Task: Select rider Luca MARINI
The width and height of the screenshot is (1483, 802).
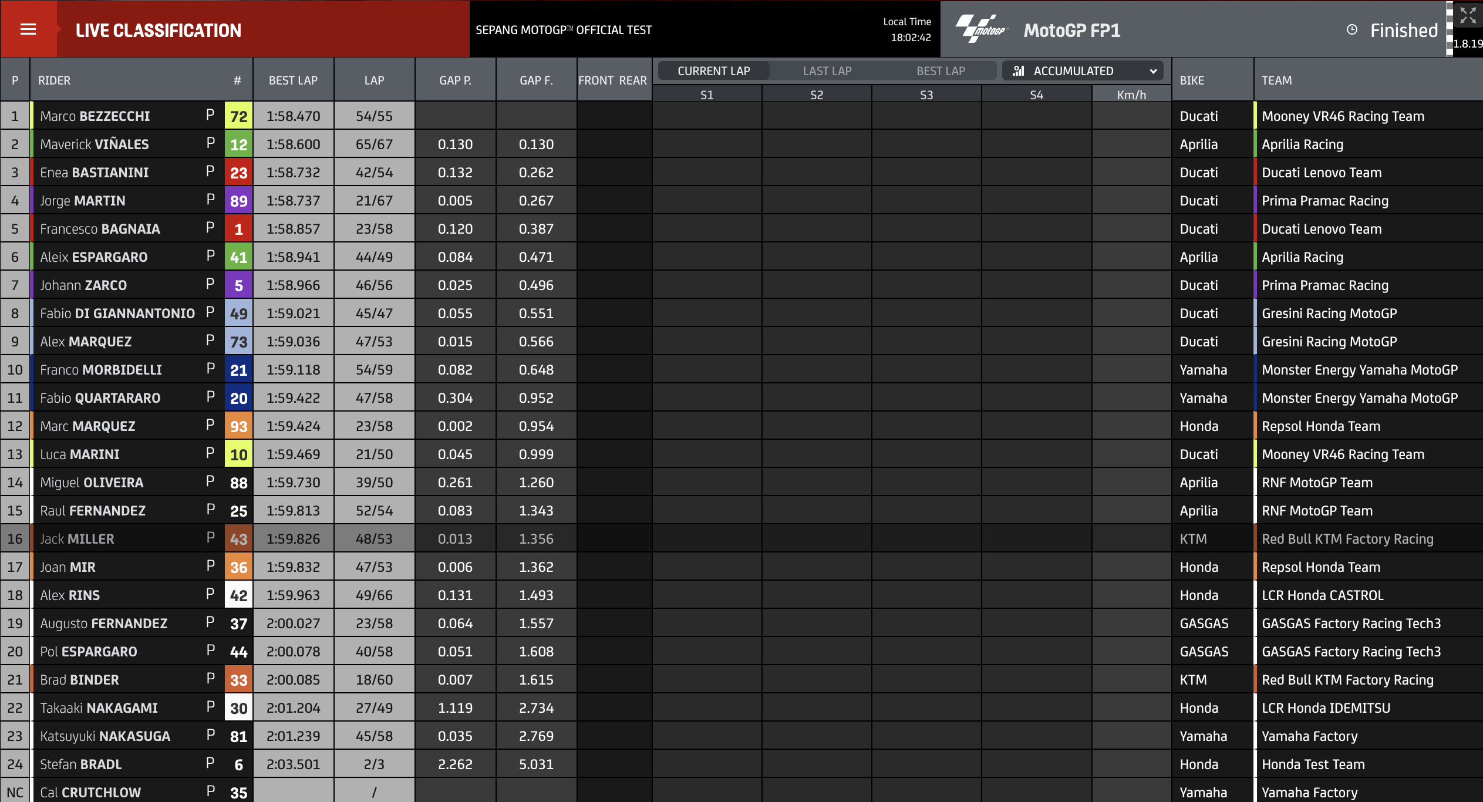Action: pyautogui.click(x=80, y=454)
